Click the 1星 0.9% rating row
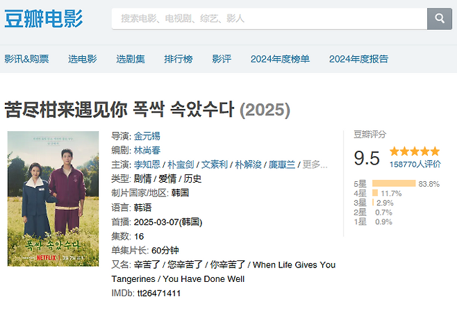The height and width of the screenshot is (309, 457). 373,222
